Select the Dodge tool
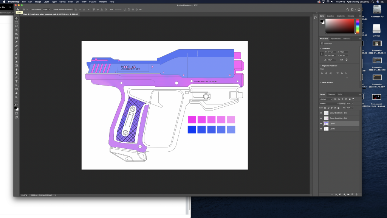This screenshot has width=387, height=218. (17, 74)
